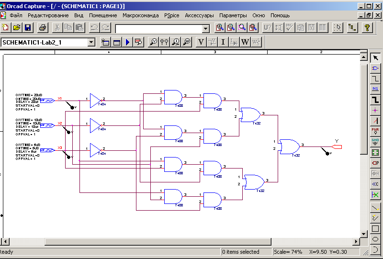This screenshot has width=383, height=259.
Task: Save the design with the floppy disk icon
Action: pyautogui.click(x=28, y=28)
